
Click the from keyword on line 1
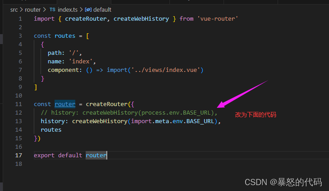pyautogui.click(x=186, y=19)
